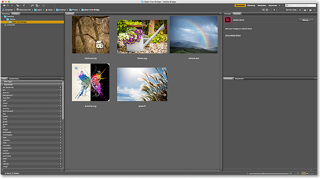Open the Sort by Type dropdown
This screenshot has height=179, width=321.
coord(292,10)
